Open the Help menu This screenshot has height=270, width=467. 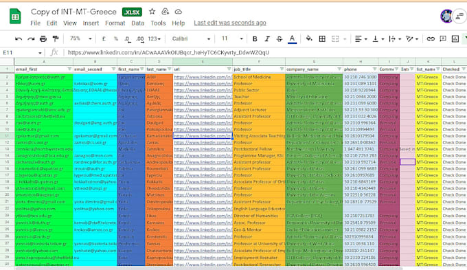coord(178,23)
